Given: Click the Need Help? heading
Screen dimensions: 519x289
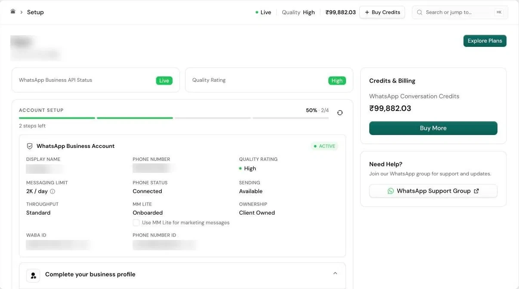Looking at the screenshot, I should (386, 164).
